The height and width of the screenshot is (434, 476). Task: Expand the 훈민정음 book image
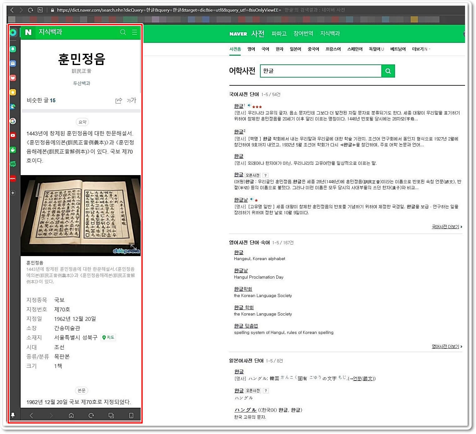click(x=133, y=247)
